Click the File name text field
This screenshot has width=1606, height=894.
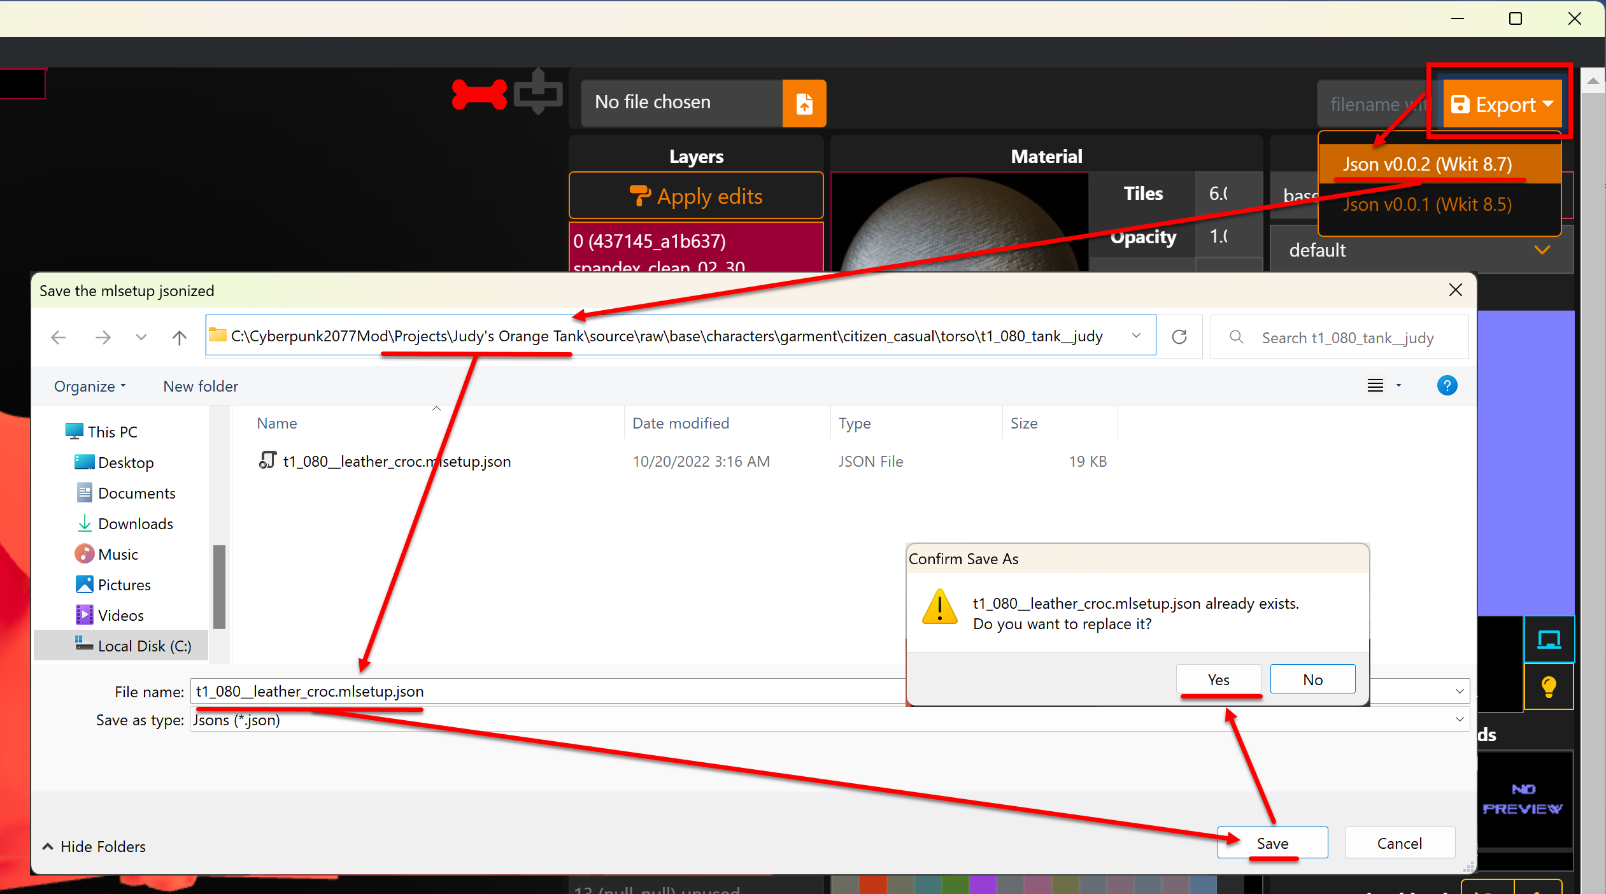(x=548, y=691)
